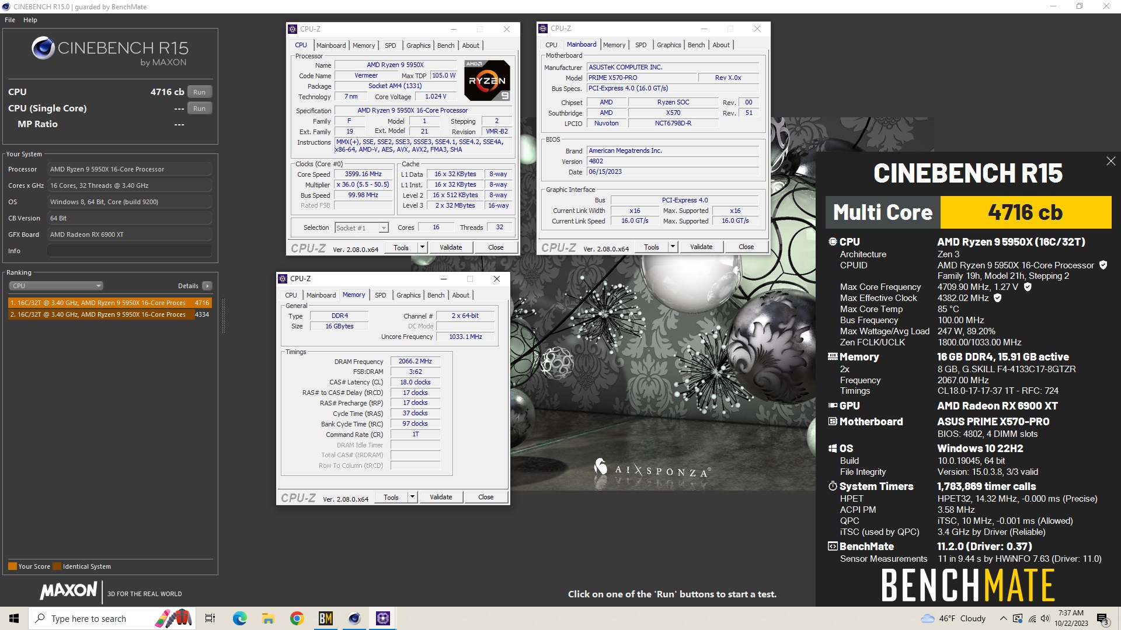Select ranking entry with score 4334
The width and height of the screenshot is (1121, 630).
click(x=109, y=314)
